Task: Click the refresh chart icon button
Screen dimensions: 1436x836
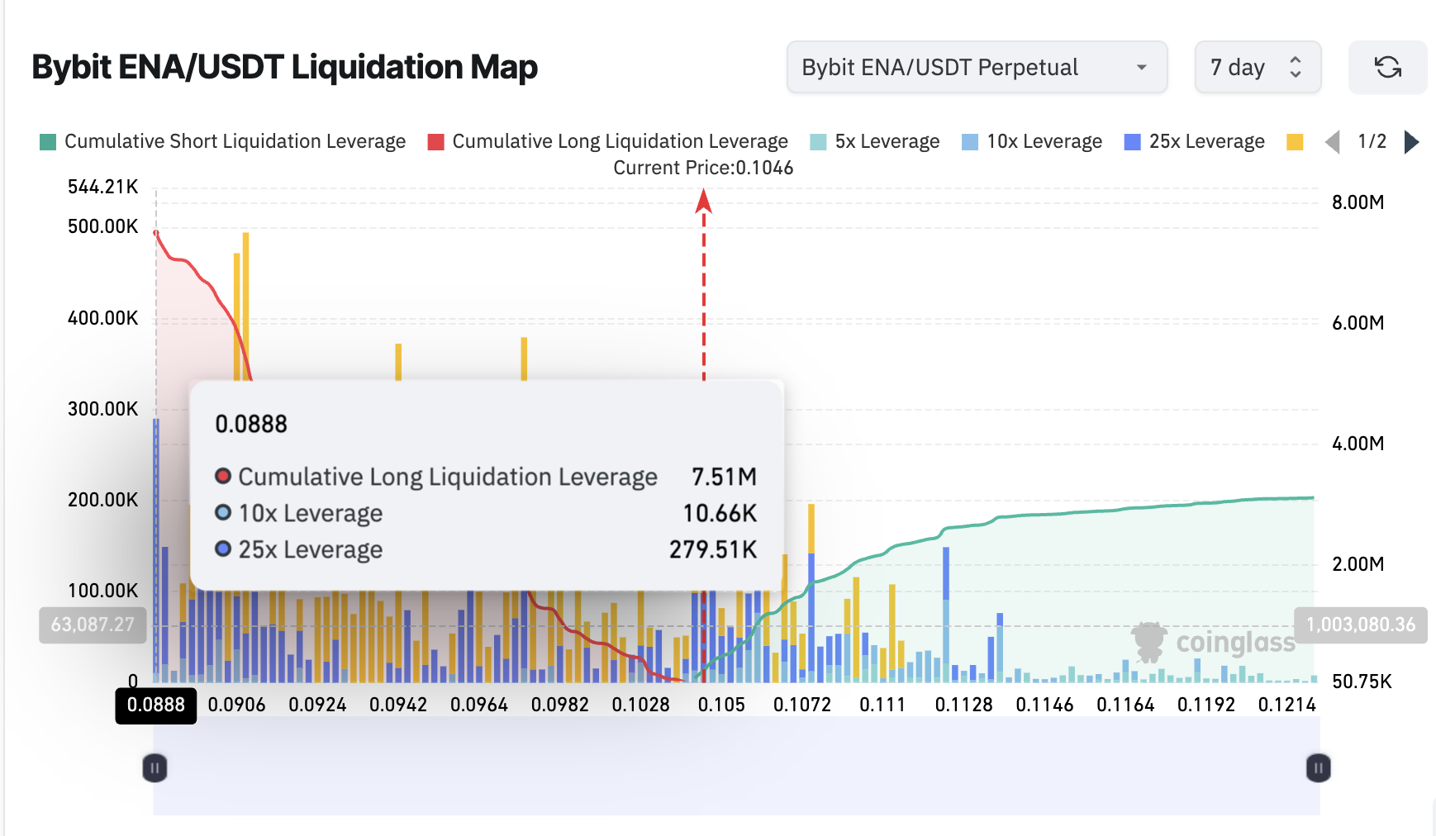Action: tap(1387, 68)
